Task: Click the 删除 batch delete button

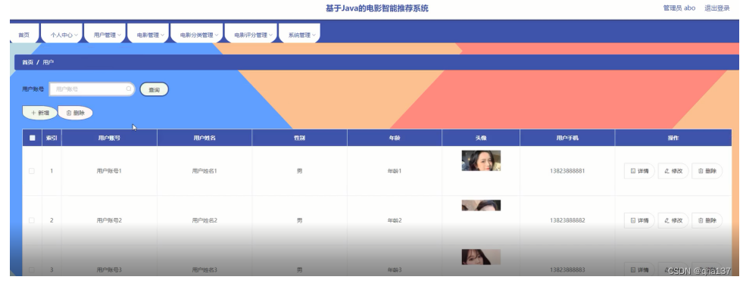Action: (75, 113)
